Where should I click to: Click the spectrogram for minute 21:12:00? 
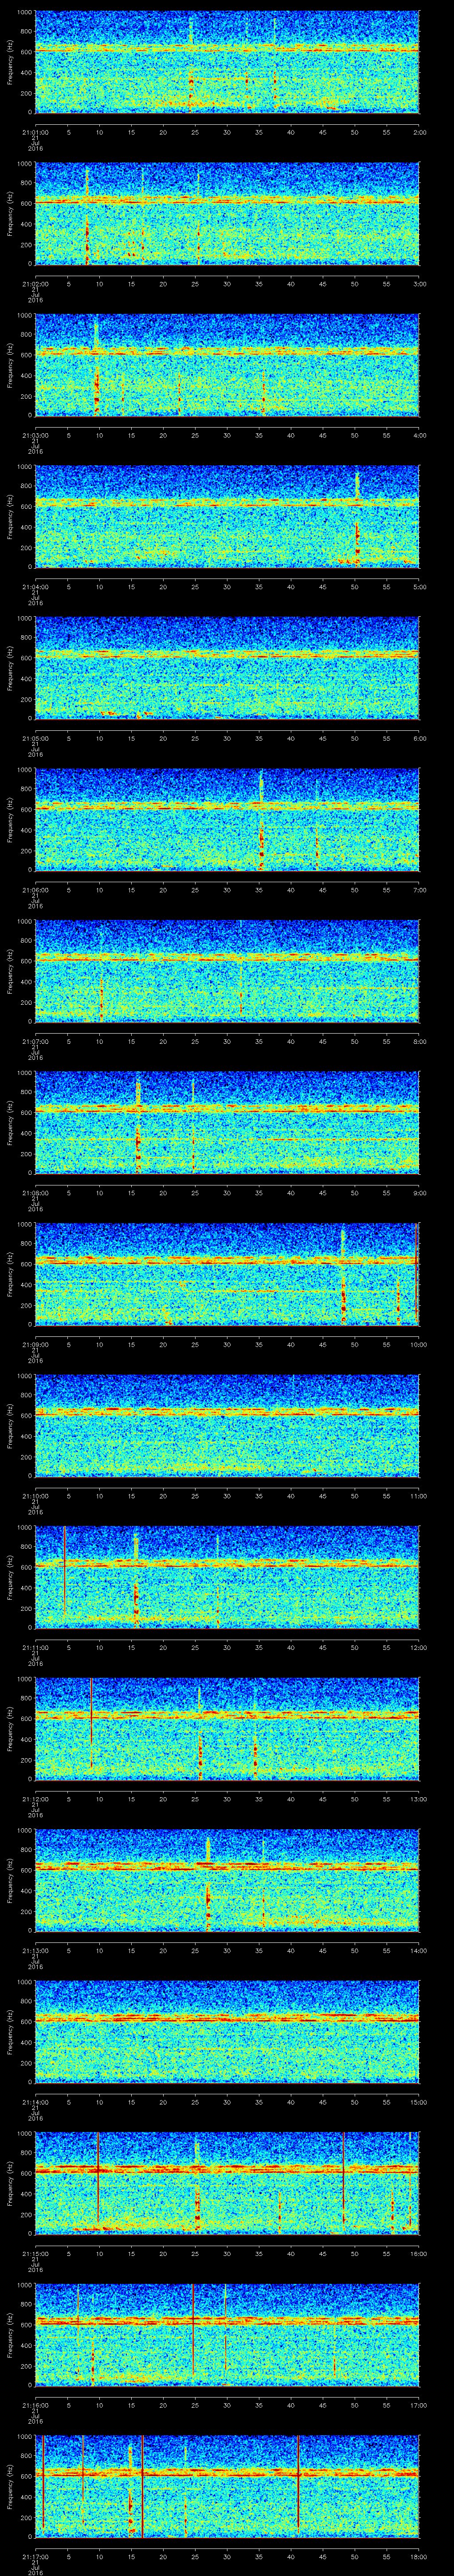[227, 1728]
